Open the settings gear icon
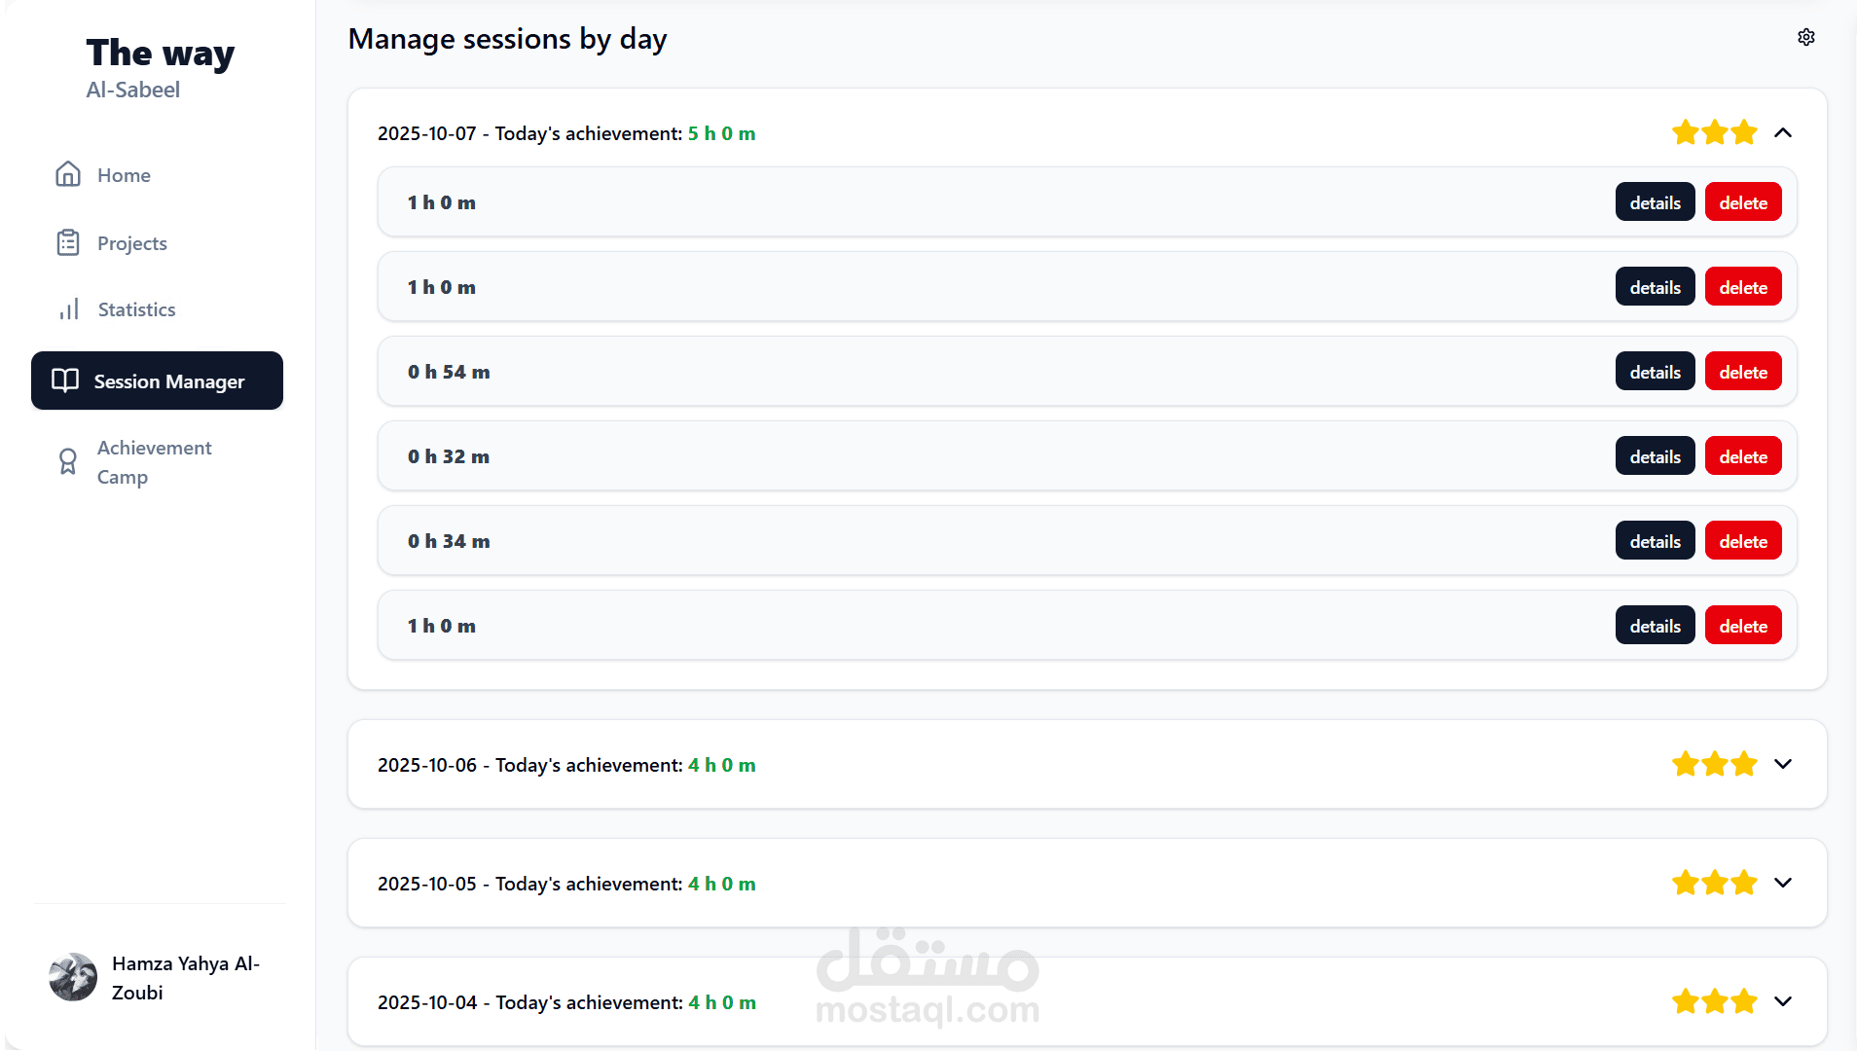This screenshot has height=1051, width=1857. coord(1806,37)
